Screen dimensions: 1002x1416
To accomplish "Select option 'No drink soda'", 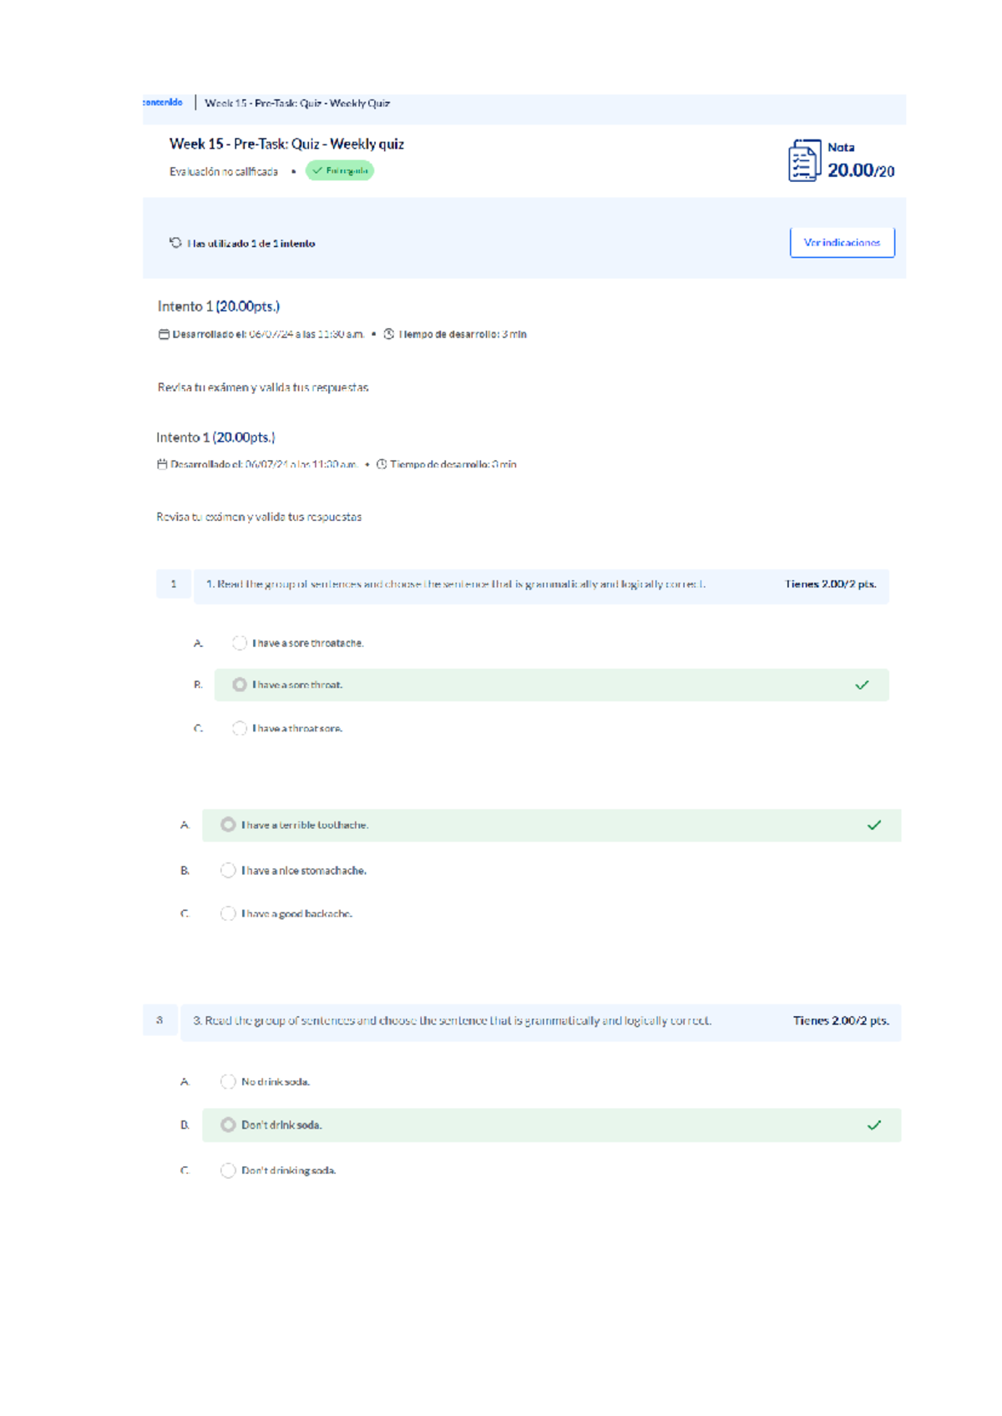I will coord(229,1081).
